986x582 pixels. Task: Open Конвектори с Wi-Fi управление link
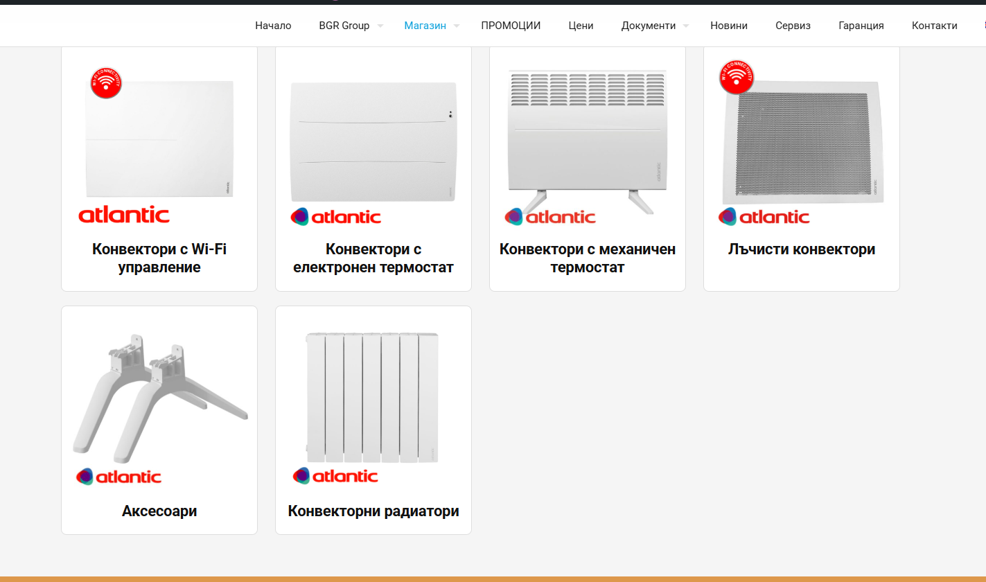pos(159,258)
